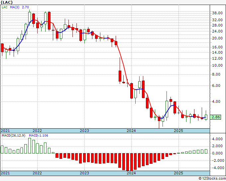Click 2024 on the price chart timeline

[x=131, y=131]
